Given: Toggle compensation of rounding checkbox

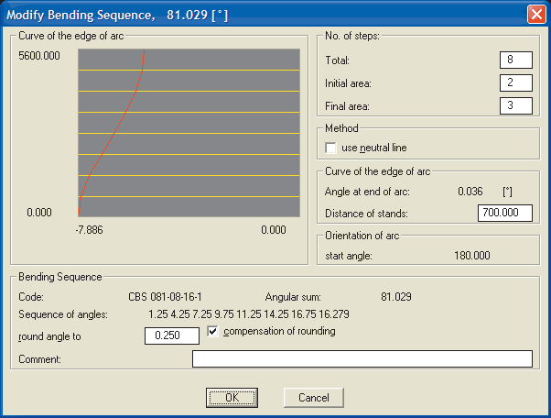Looking at the screenshot, I should (x=214, y=332).
